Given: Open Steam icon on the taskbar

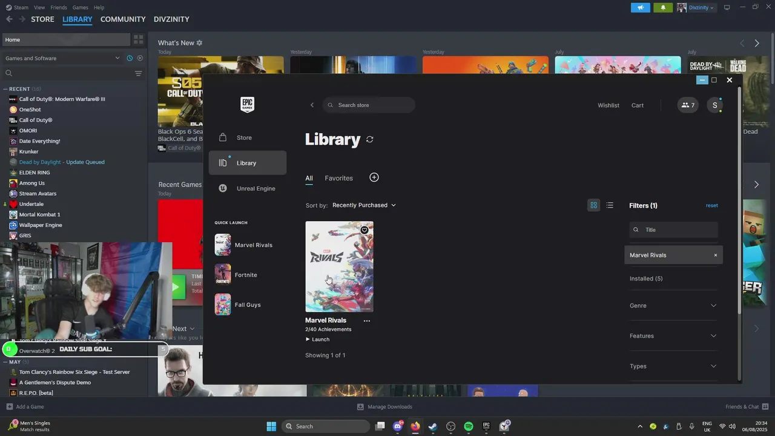Looking at the screenshot, I should [433, 426].
